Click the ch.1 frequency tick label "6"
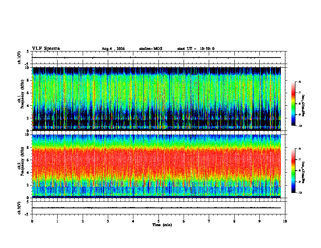Image resolution: width=321 pixels, height=248 pixels. click(x=28, y=93)
